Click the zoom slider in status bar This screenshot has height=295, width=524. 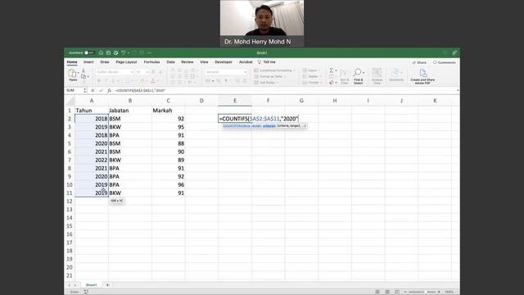(x=422, y=292)
